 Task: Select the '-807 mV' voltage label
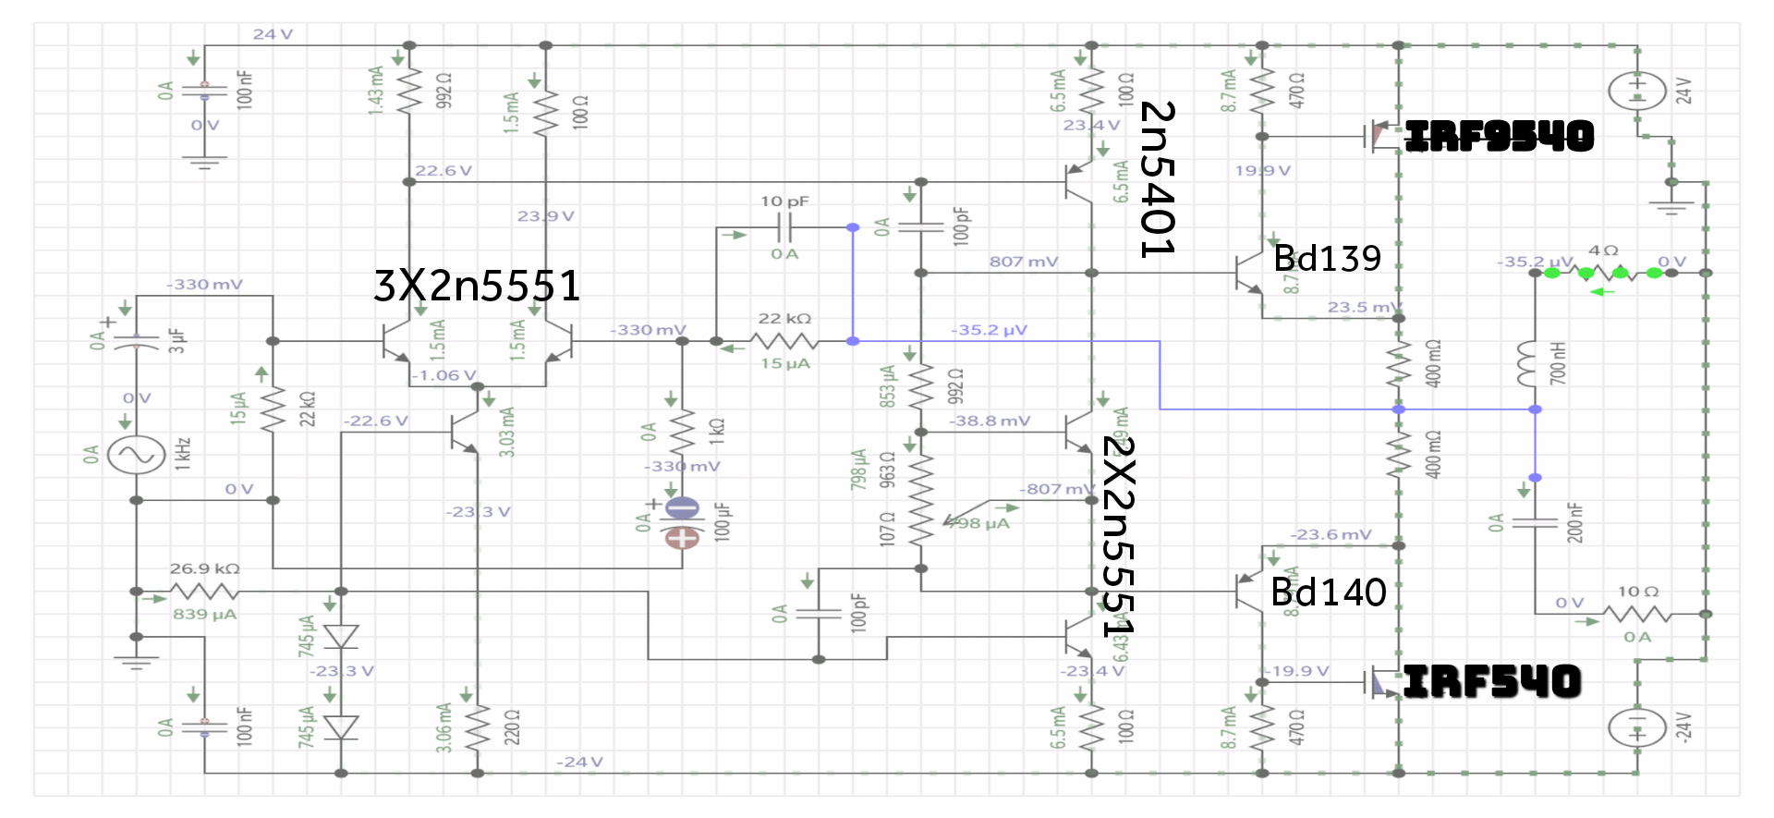click(x=1058, y=489)
